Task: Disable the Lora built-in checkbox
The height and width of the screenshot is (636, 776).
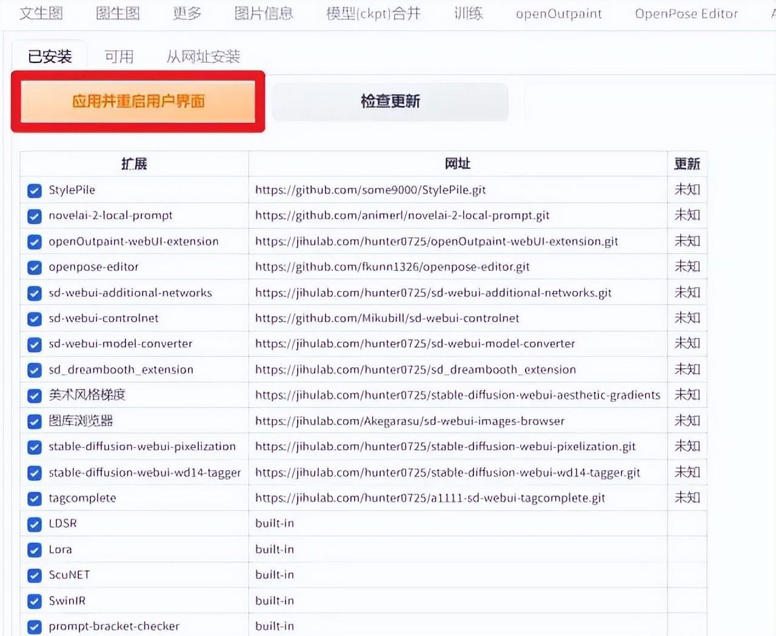Action: coord(35,550)
